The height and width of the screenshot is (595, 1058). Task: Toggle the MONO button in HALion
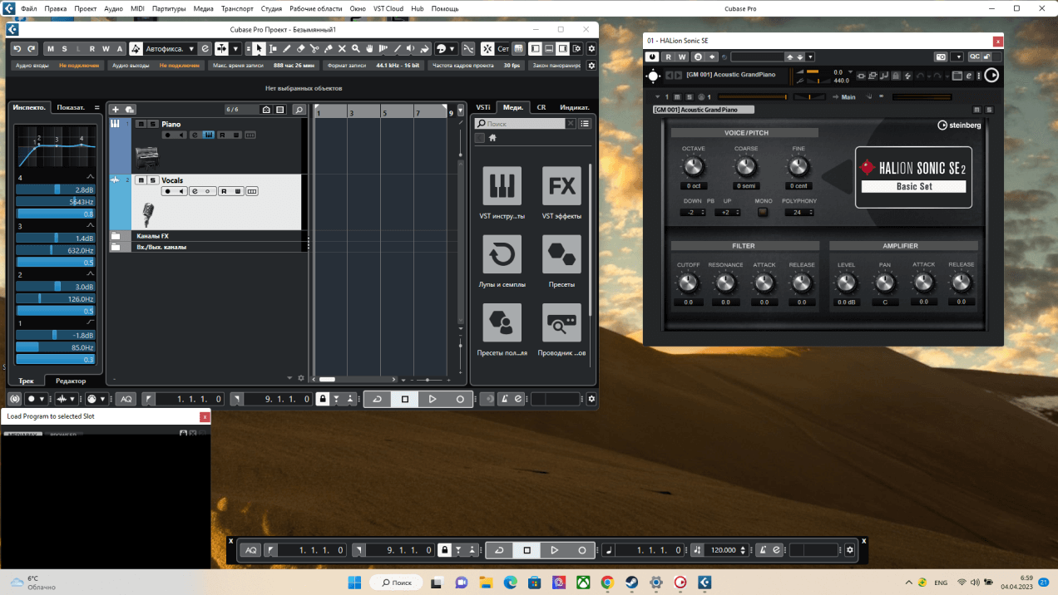(x=763, y=212)
